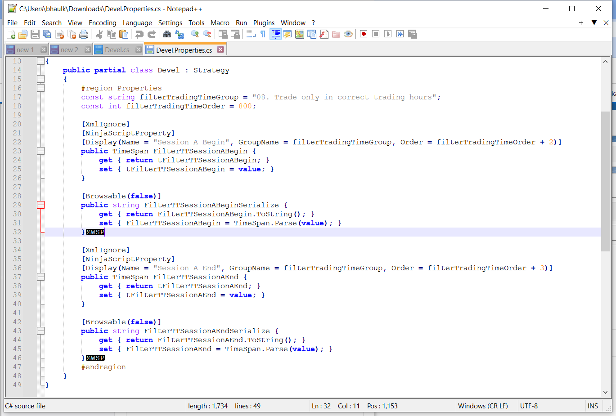Click the red X beside the menu bar
Viewport: 616px width, 416px height.
coord(606,22)
